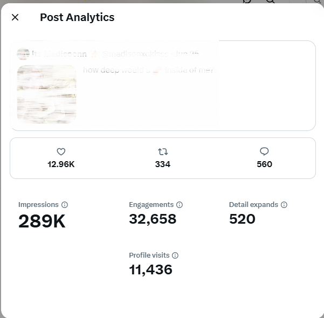Click the Jun 25 post date
Screen dimensions: 324x318
[187, 54]
